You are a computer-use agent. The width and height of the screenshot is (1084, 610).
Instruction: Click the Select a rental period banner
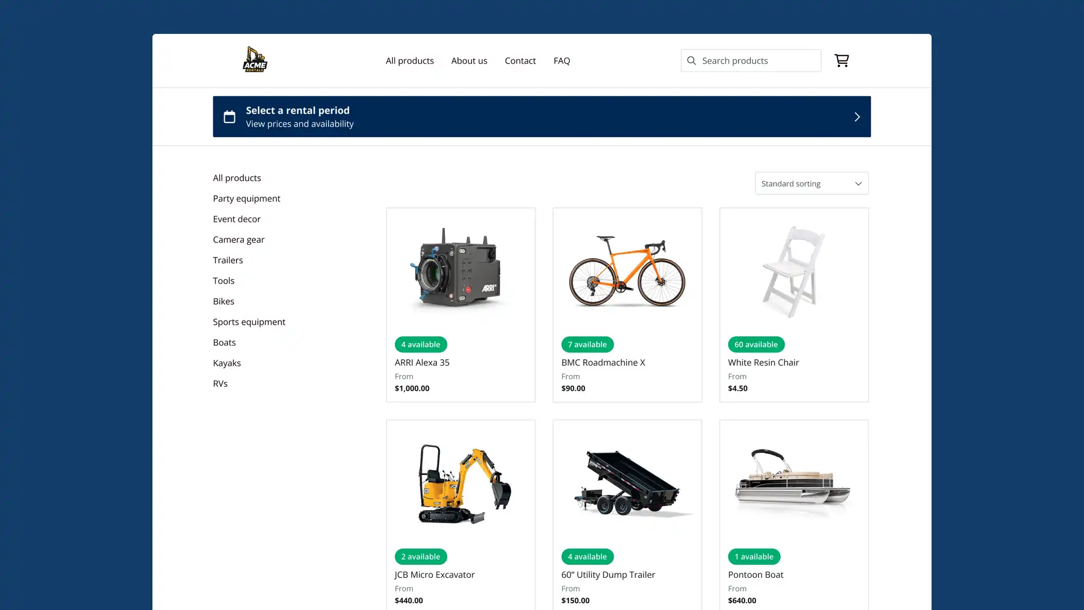point(541,116)
